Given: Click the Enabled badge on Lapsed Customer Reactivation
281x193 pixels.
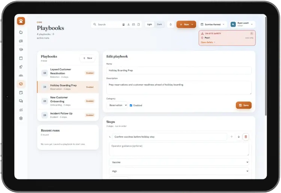Looking at the screenshot, I should click(90, 73).
